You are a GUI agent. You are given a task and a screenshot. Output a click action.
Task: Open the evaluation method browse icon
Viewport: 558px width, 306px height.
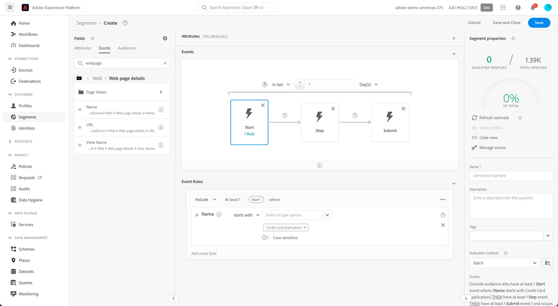point(547,263)
